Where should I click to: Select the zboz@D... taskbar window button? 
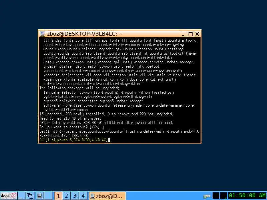point(107,196)
